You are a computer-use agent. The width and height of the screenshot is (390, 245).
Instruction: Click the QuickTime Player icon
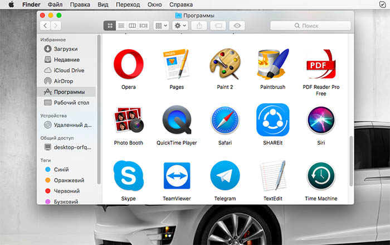click(x=177, y=120)
